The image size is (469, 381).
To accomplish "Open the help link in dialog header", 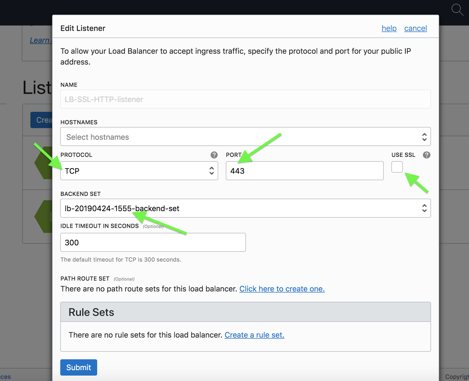I will [389, 28].
